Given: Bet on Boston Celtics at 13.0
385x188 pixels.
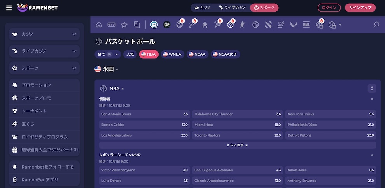Looking at the screenshot, I should (145, 125).
